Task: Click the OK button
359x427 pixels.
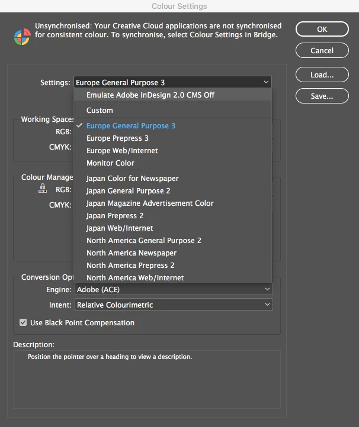Action: (x=322, y=29)
